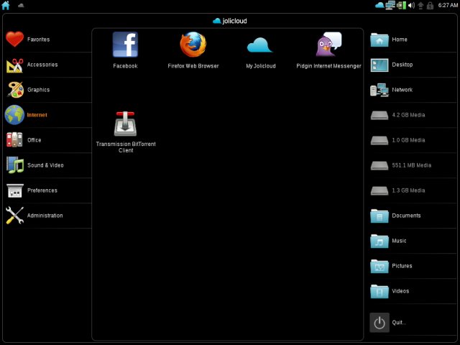Open the Facebook app
This screenshot has height=345, width=460.
pos(125,50)
